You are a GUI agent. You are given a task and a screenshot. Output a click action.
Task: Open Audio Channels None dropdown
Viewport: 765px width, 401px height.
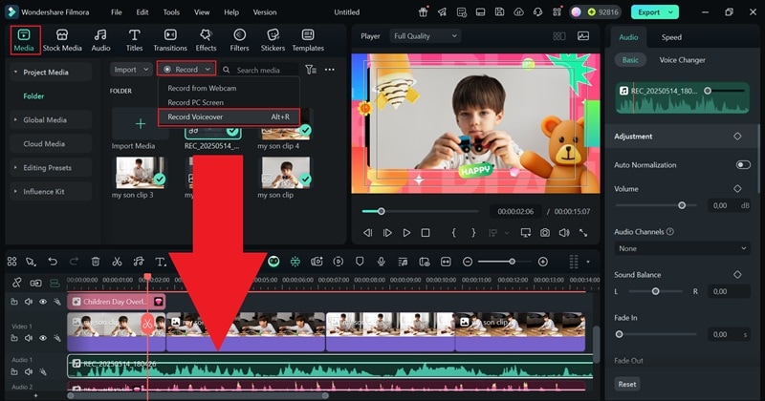(x=682, y=248)
